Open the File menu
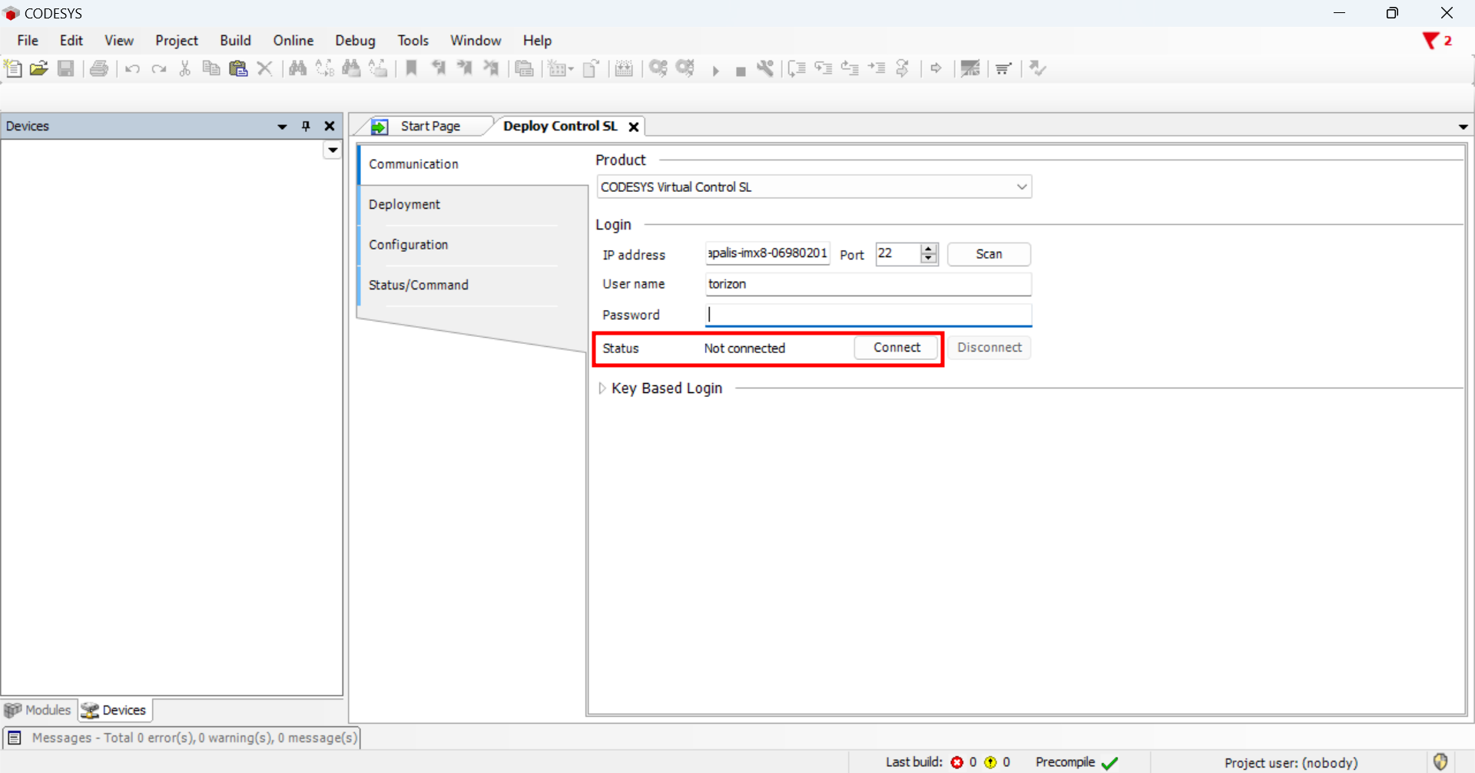The width and height of the screenshot is (1475, 773). click(28, 41)
